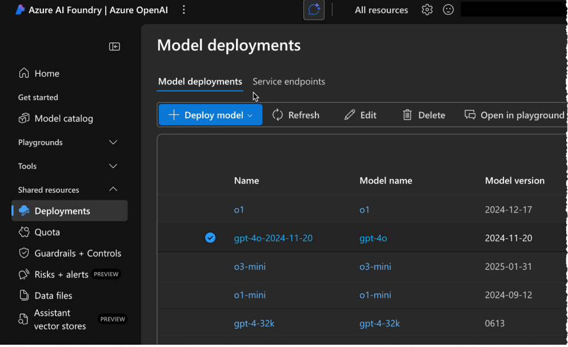Click the Delete trash icon button
This screenshot has height=347, width=568.
pyautogui.click(x=423, y=115)
